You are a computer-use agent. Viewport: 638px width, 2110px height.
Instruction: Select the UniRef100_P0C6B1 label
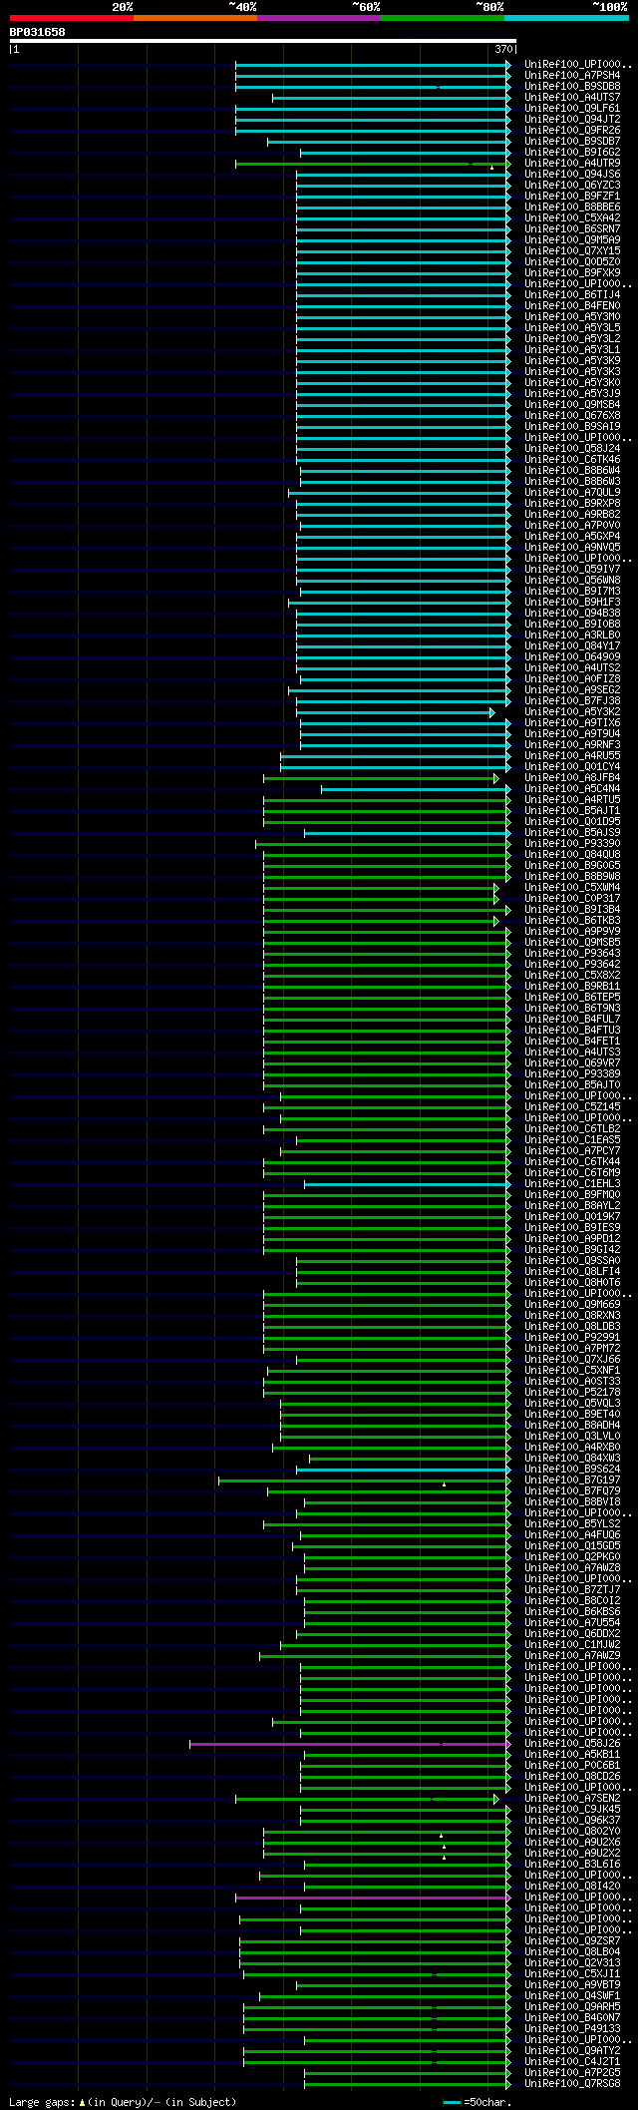[x=572, y=1765]
